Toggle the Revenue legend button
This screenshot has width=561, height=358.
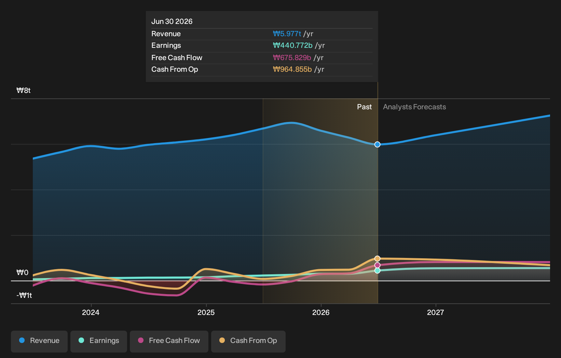pyautogui.click(x=39, y=341)
